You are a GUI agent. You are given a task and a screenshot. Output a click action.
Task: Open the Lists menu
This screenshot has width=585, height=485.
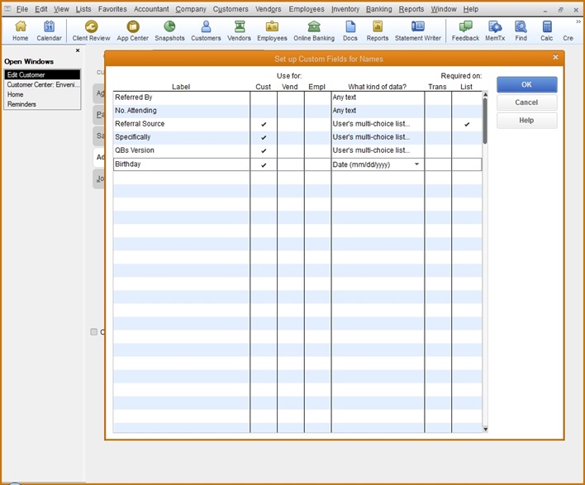pos(83,9)
